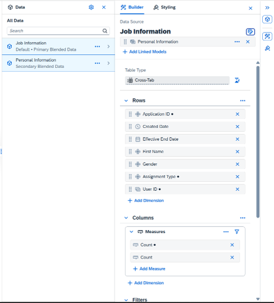Viewport: 274px width, 303px height.
Task: Open Rows section more options
Action: (x=243, y=100)
